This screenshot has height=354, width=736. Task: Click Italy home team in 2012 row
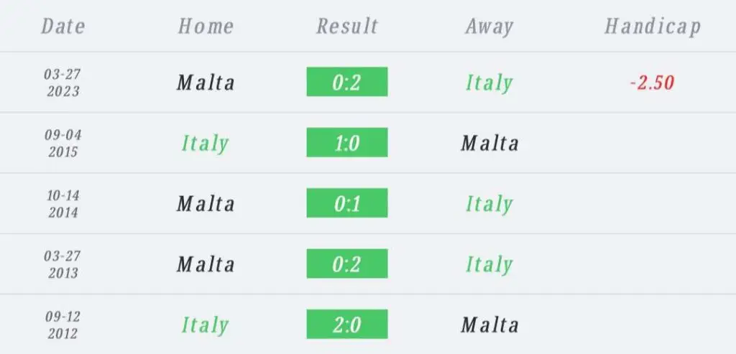205,326
